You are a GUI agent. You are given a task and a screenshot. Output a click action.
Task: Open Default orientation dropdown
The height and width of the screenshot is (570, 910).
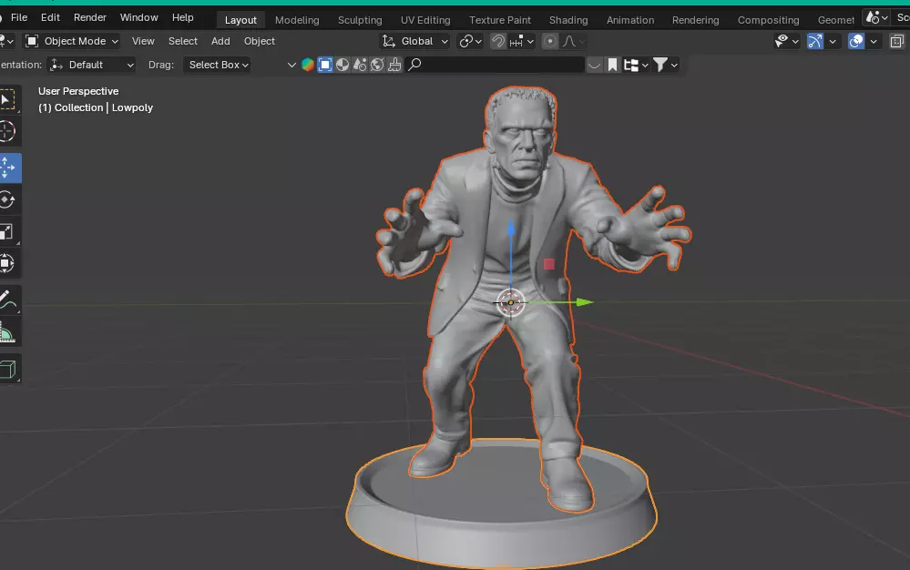pyautogui.click(x=92, y=65)
